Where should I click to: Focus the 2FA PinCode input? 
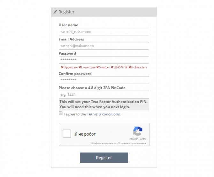tap(104, 94)
